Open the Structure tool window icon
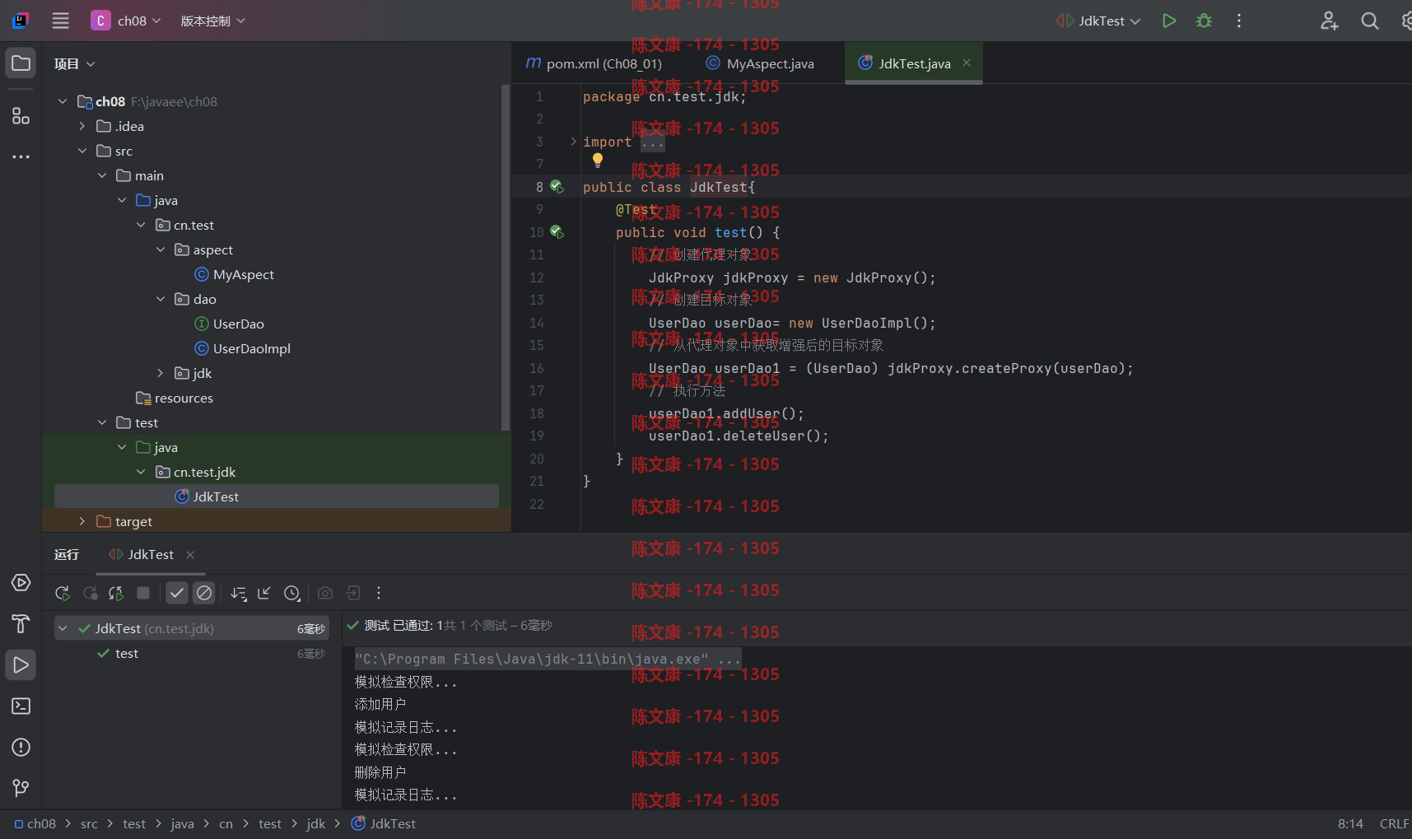Viewport: 1412px width, 839px height. (21, 115)
